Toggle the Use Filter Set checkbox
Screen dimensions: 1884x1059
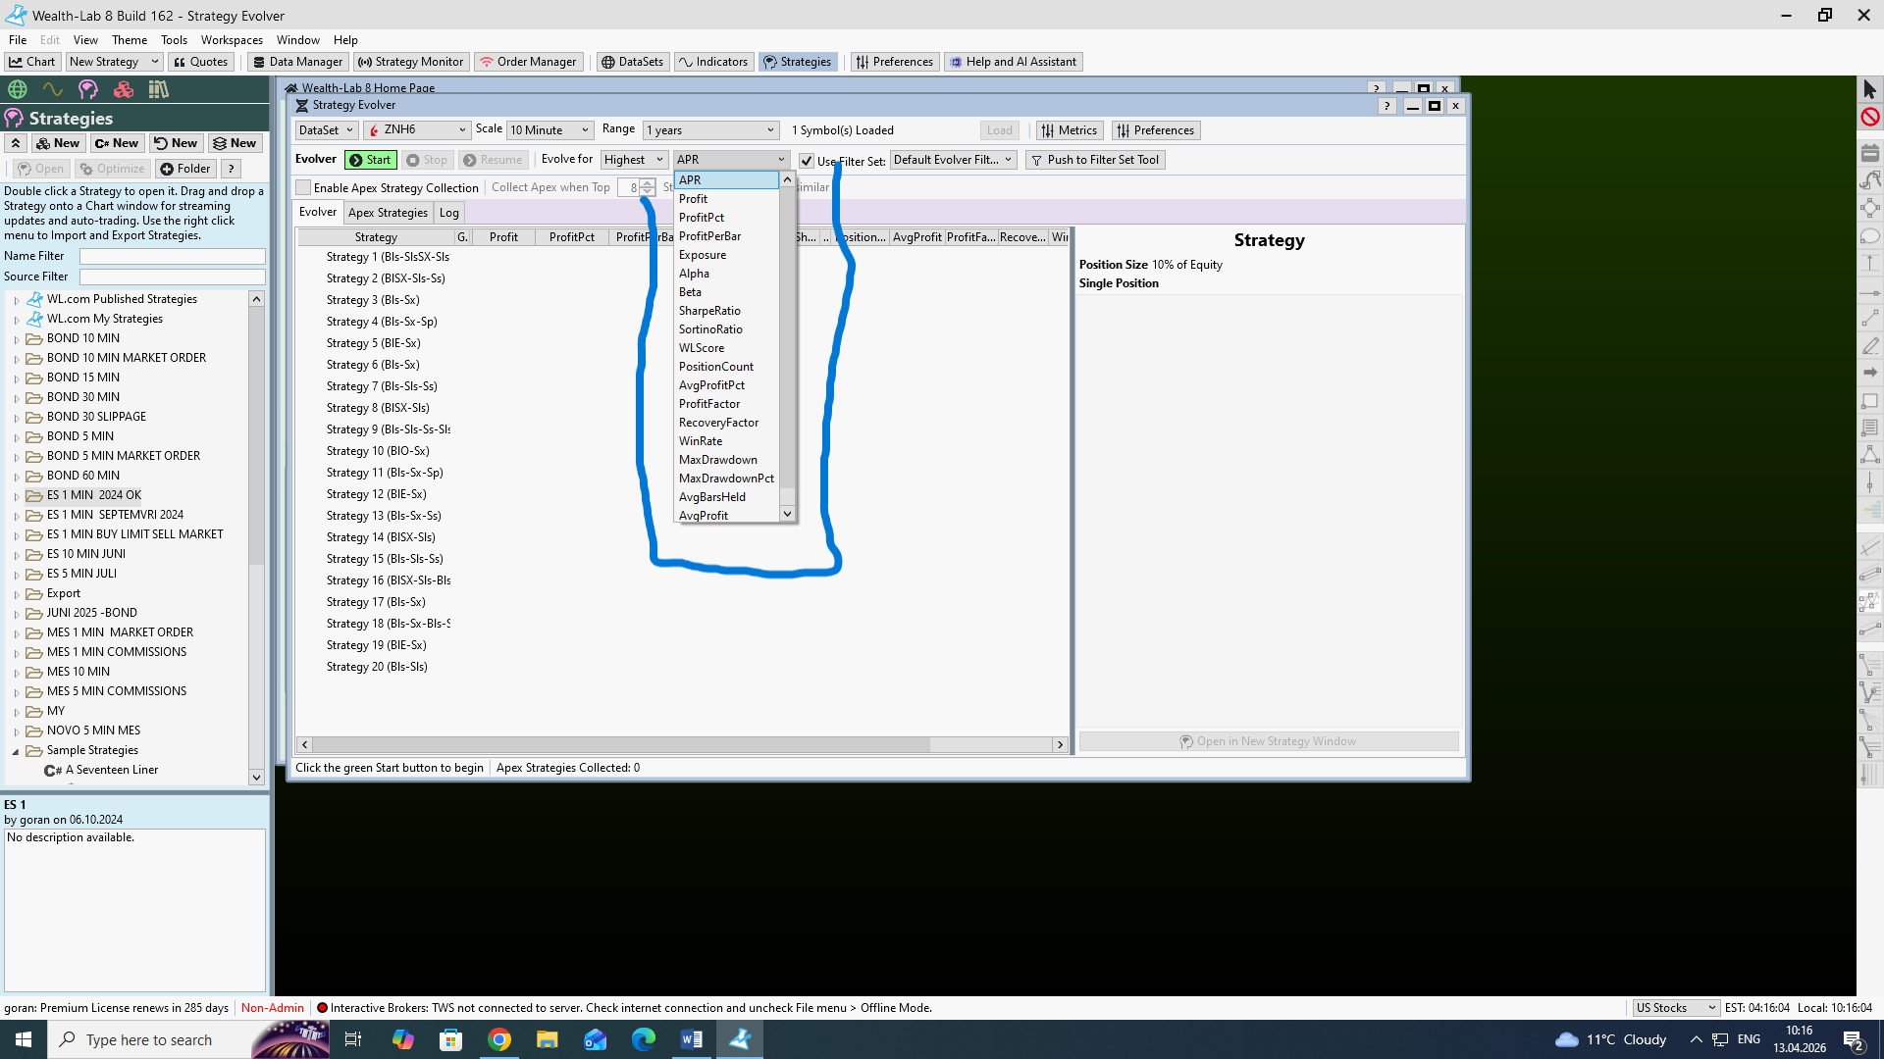[807, 161]
